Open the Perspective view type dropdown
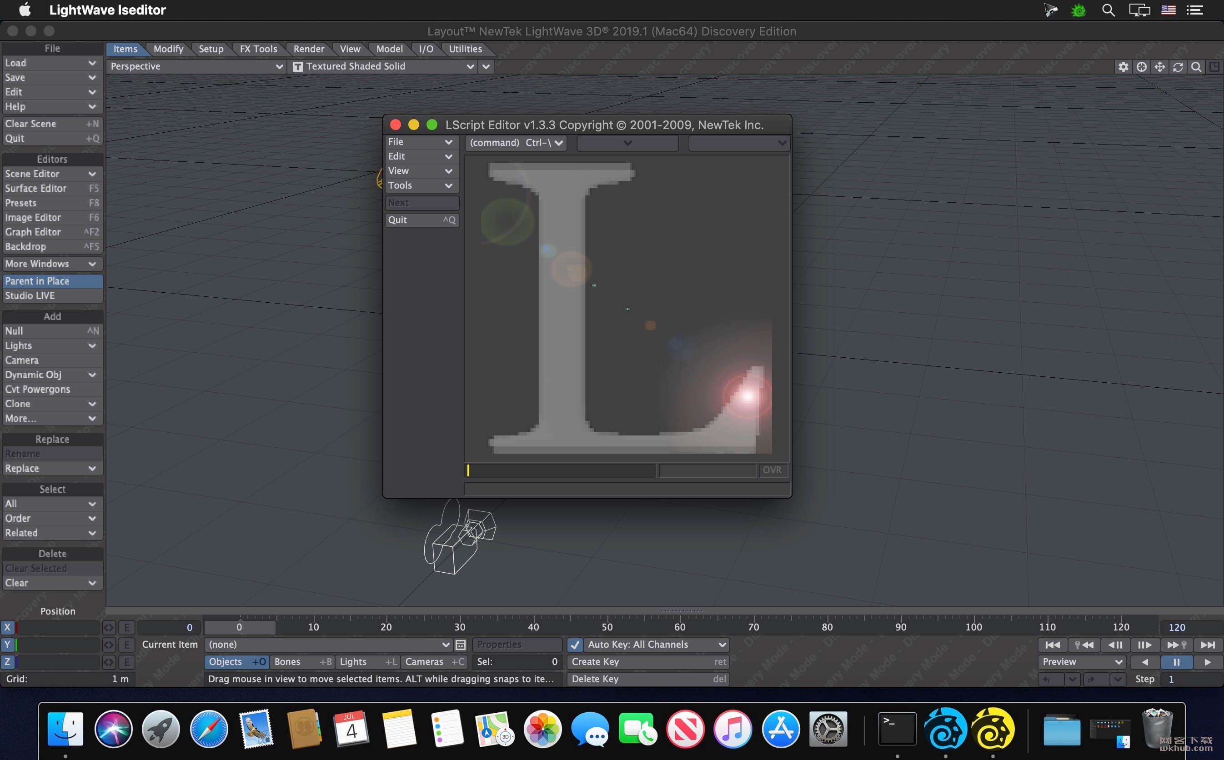This screenshot has width=1224, height=760. coord(196,66)
